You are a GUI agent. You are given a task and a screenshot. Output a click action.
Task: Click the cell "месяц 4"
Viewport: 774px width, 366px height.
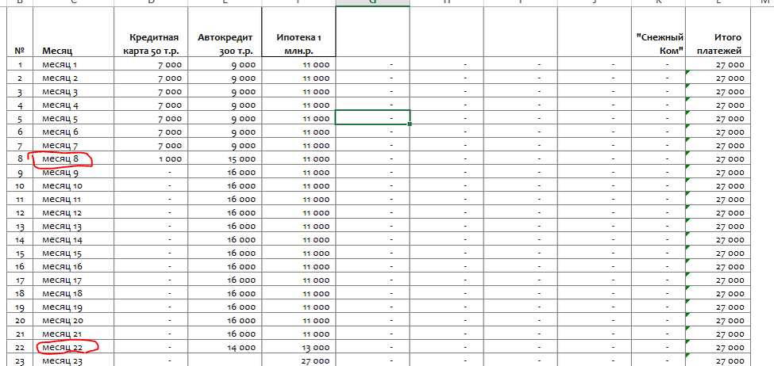(x=73, y=105)
